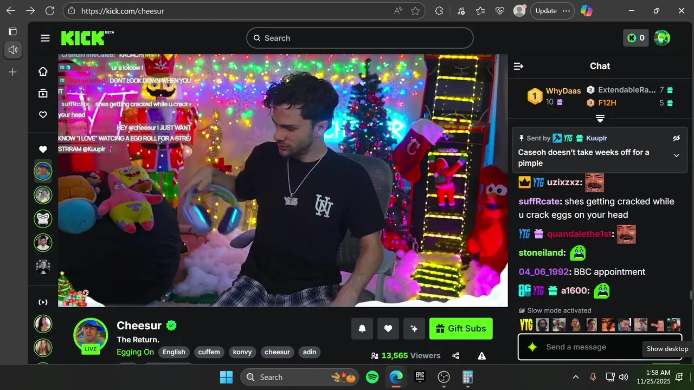Open a new tab with the plus icon

pyautogui.click(x=13, y=72)
